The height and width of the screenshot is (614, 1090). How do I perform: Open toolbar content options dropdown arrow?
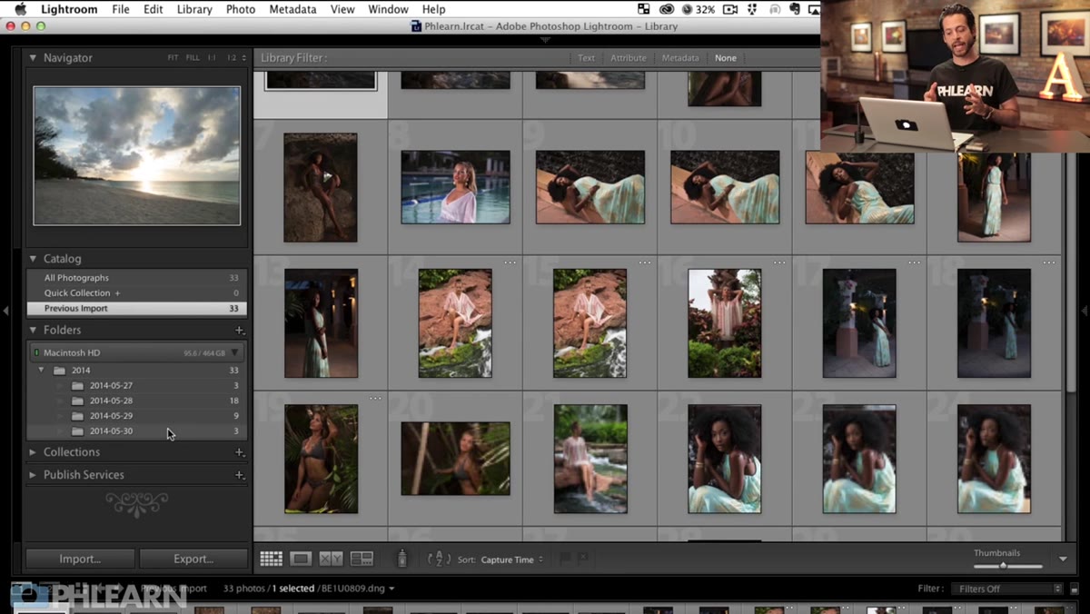1063,559
